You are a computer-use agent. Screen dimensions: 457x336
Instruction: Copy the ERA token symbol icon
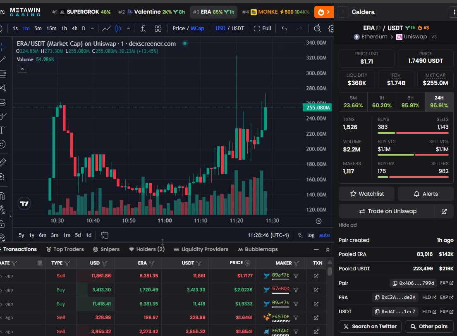pyautogui.click(x=378, y=28)
